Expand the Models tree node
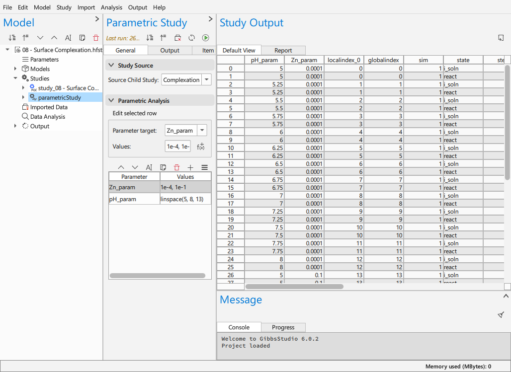The image size is (511, 372). (x=15, y=69)
